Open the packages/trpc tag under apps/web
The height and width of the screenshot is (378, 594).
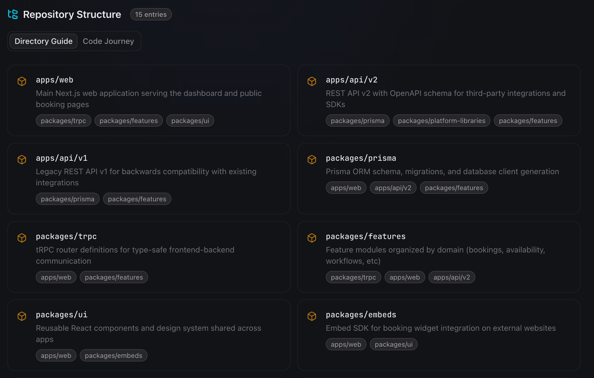63,121
